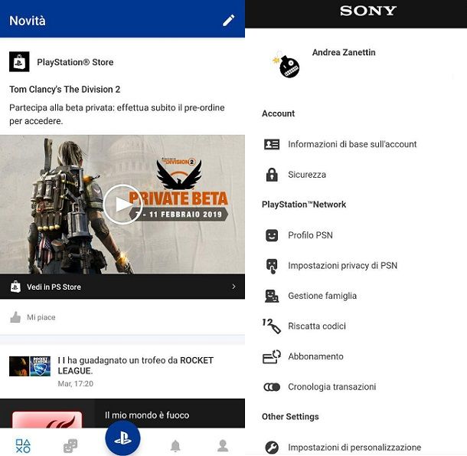The height and width of the screenshot is (456, 467).
Task: Open Profilo PSN
Action: (x=310, y=235)
